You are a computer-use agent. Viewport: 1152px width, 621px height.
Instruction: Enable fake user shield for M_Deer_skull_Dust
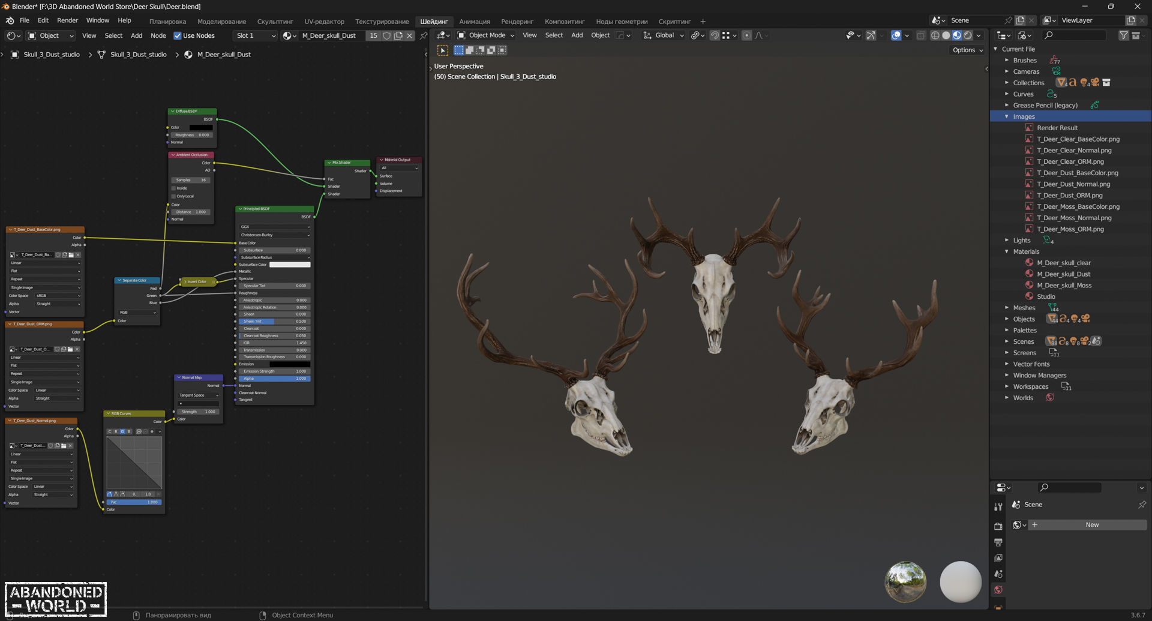[387, 35]
